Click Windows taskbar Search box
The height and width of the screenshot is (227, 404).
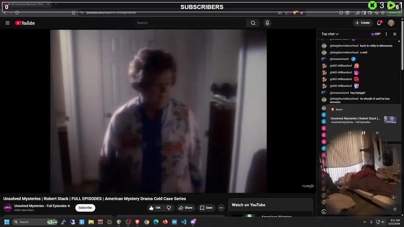click(35, 222)
